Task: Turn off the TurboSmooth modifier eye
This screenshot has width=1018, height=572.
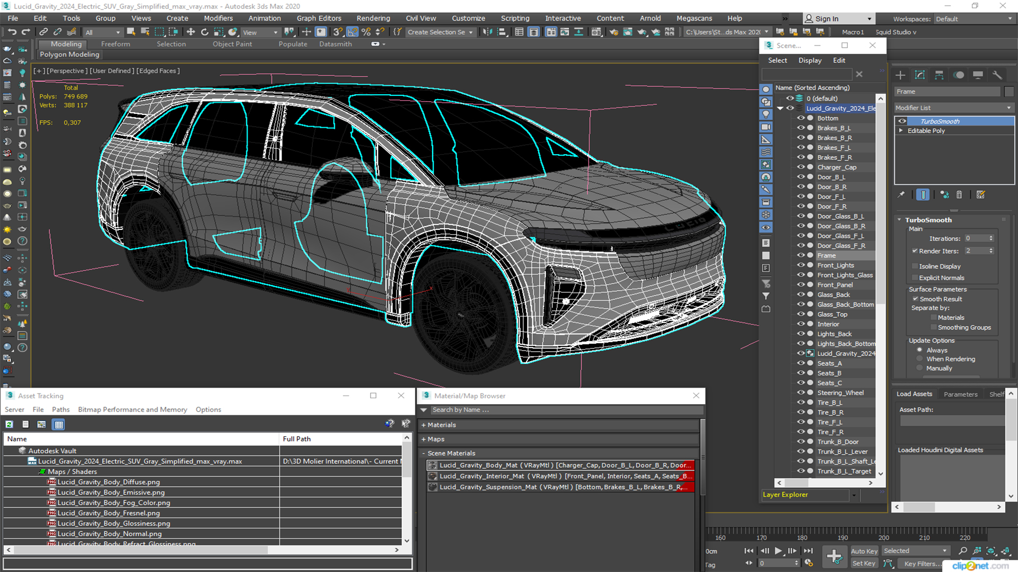Action: (902, 121)
